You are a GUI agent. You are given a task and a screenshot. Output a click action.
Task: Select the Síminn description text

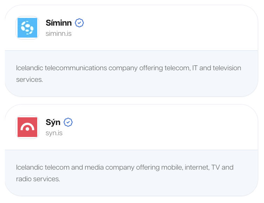coord(128,74)
